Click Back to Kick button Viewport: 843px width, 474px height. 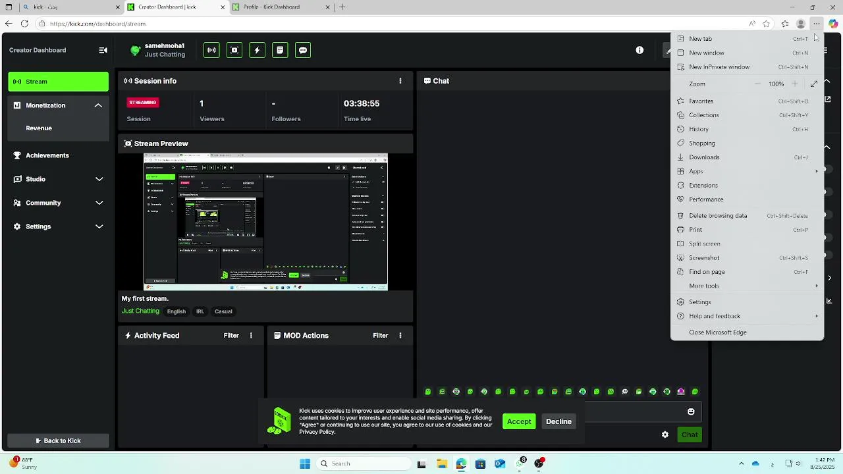coord(58,441)
